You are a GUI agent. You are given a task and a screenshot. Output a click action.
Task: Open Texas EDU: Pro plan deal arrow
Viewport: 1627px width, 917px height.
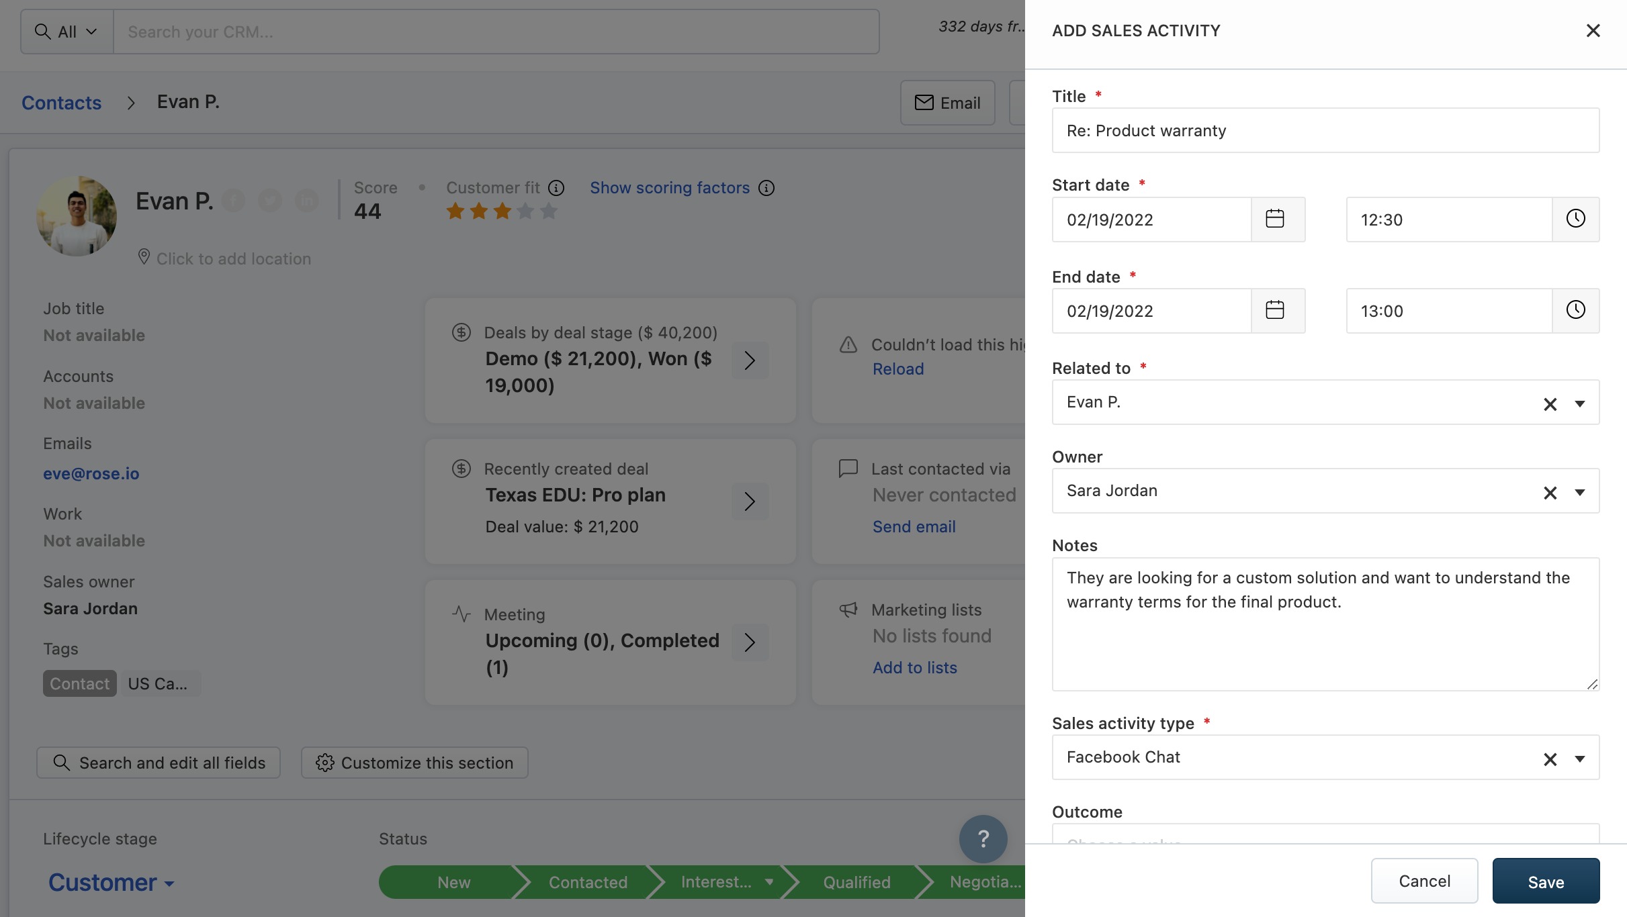(x=750, y=501)
